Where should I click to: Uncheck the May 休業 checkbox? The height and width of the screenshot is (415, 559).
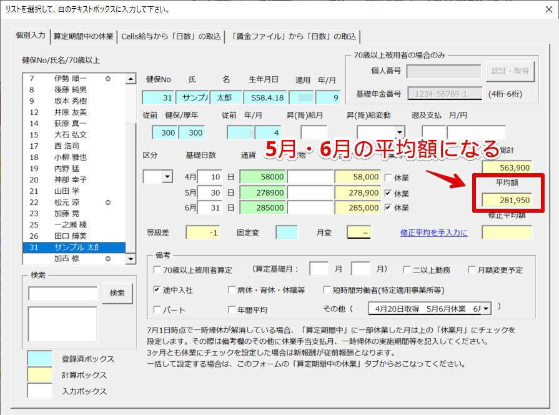point(388,193)
